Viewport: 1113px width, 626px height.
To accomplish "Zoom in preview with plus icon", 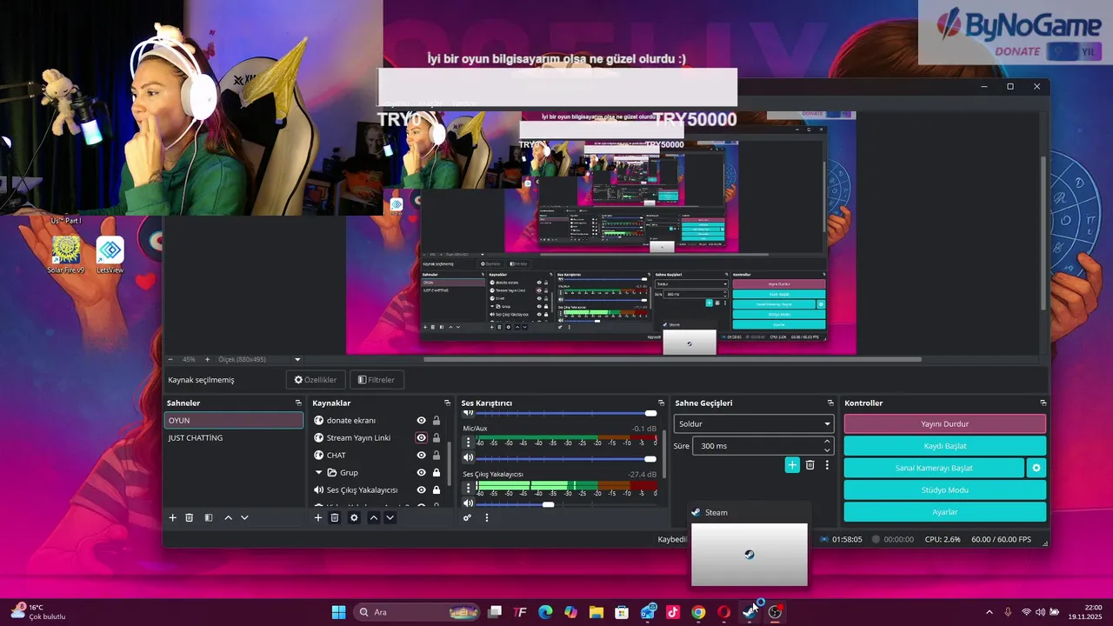I will coord(207,359).
